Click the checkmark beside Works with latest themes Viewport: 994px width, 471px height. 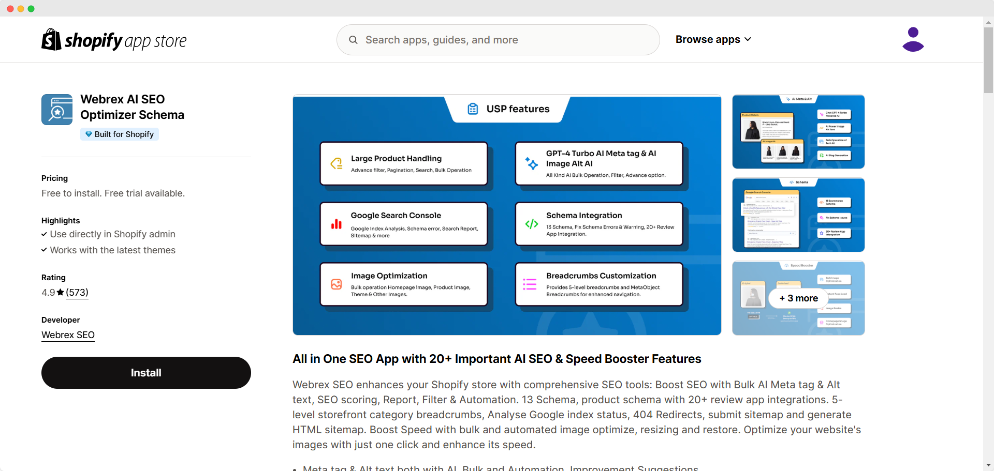pos(44,250)
